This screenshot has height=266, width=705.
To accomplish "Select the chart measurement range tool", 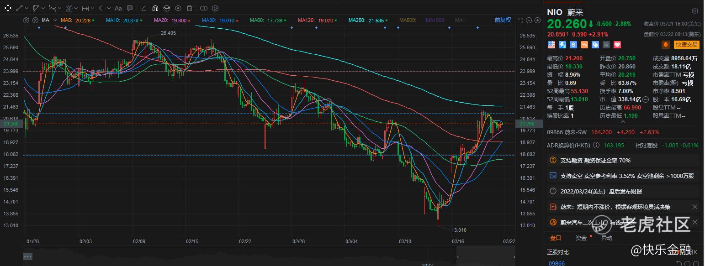I will click(x=69, y=8).
